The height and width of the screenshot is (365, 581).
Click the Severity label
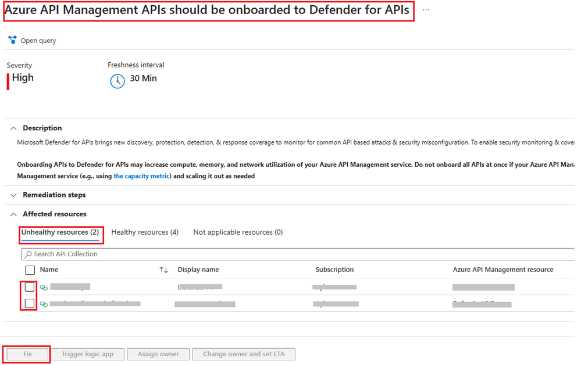[x=19, y=65]
